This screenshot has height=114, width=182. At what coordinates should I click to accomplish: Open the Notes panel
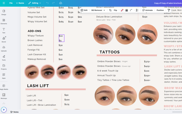tap(14, 112)
